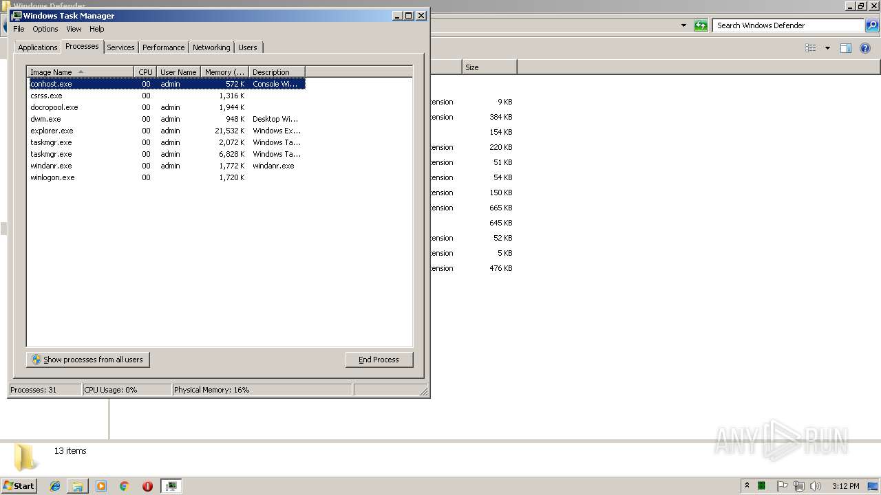Screen dimensions: 881x495
Task: Show hidden tray icons
Action: [747, 486]
